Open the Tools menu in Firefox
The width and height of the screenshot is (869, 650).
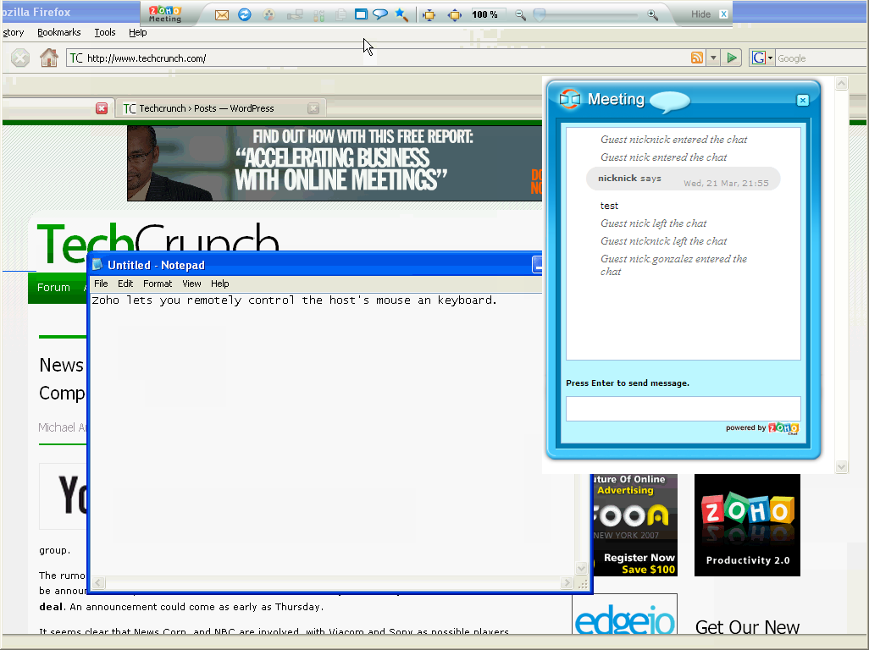(105, 32)
